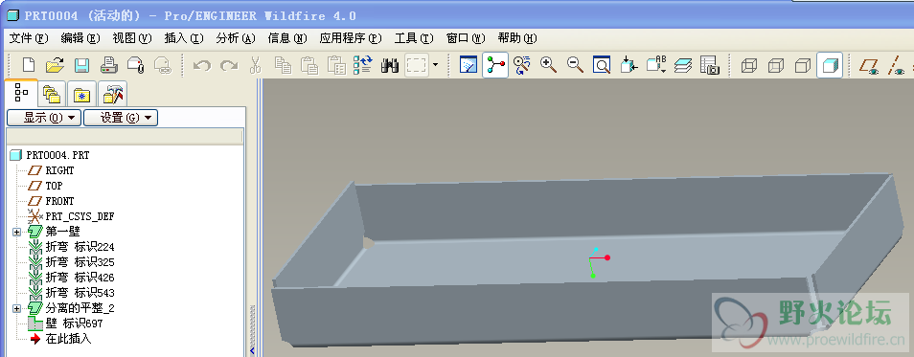Open Paste Special clipboard icon
This screenshot has height=357, width=914.
[336, 65]
